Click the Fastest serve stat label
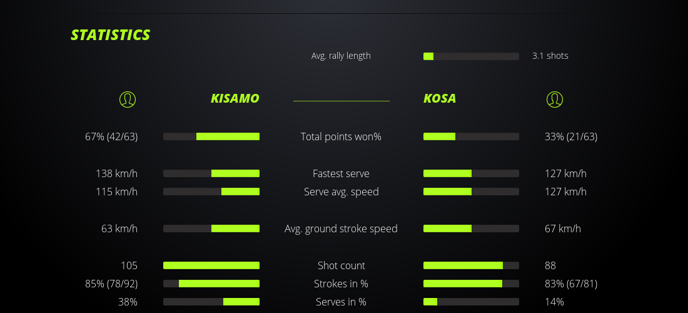 tap(341, 173)
